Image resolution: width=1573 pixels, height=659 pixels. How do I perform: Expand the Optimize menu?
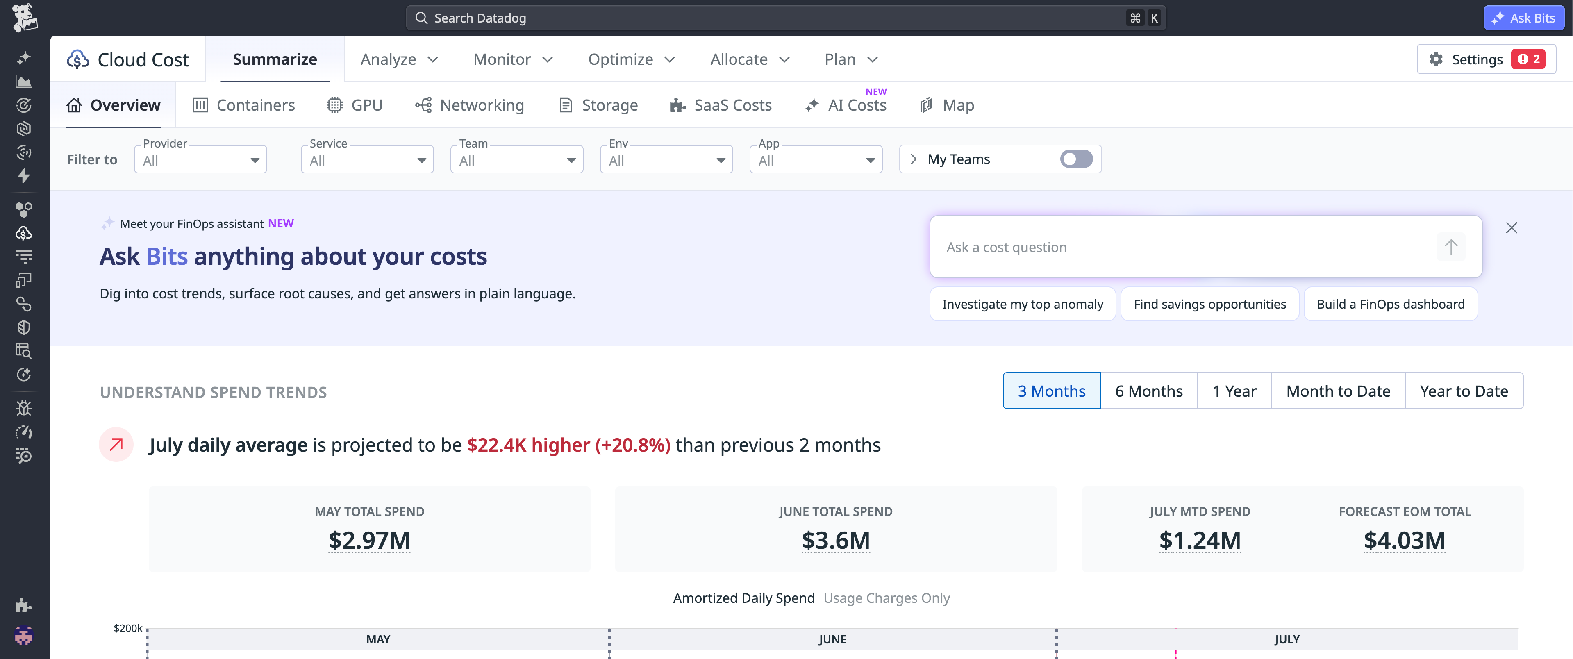632,59
